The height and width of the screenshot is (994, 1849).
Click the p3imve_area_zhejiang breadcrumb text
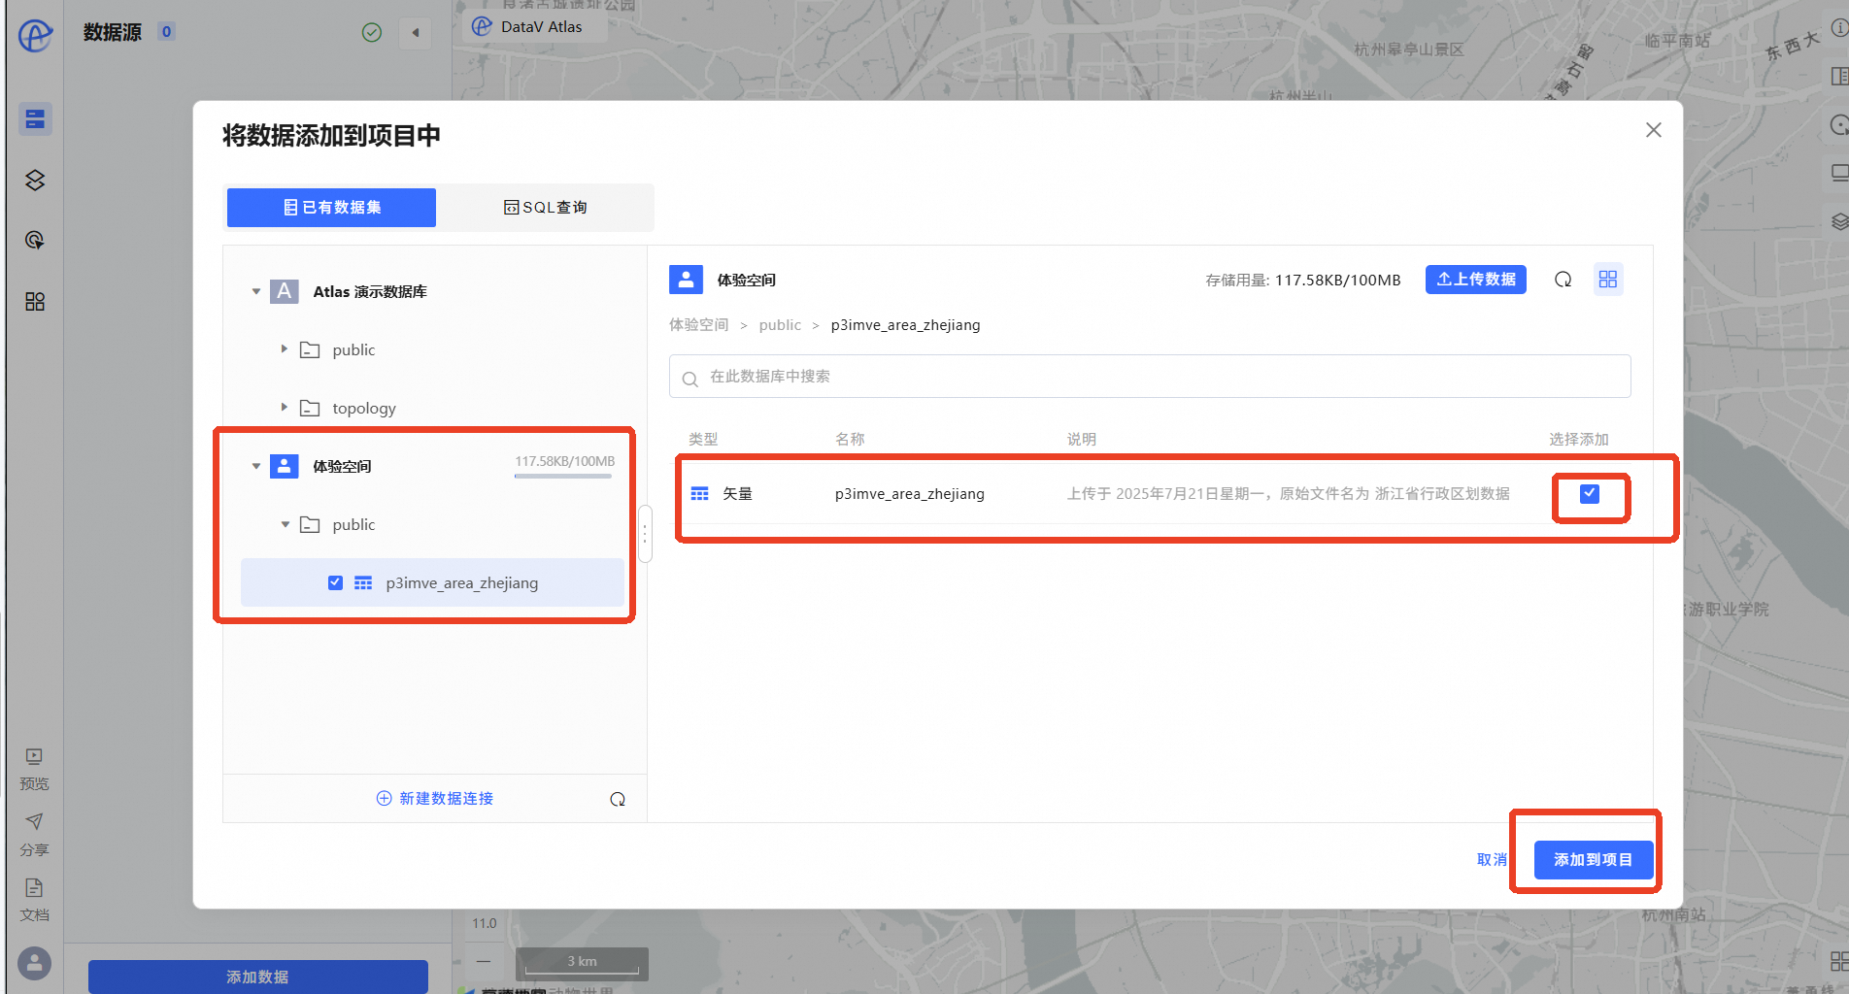coord(905,325)
